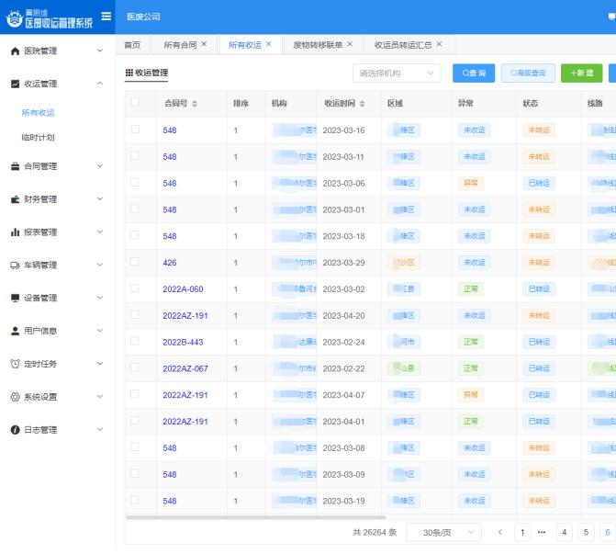Check the box for the 426 contract row
Screen dimensions: 616x554
click(135, 262)
